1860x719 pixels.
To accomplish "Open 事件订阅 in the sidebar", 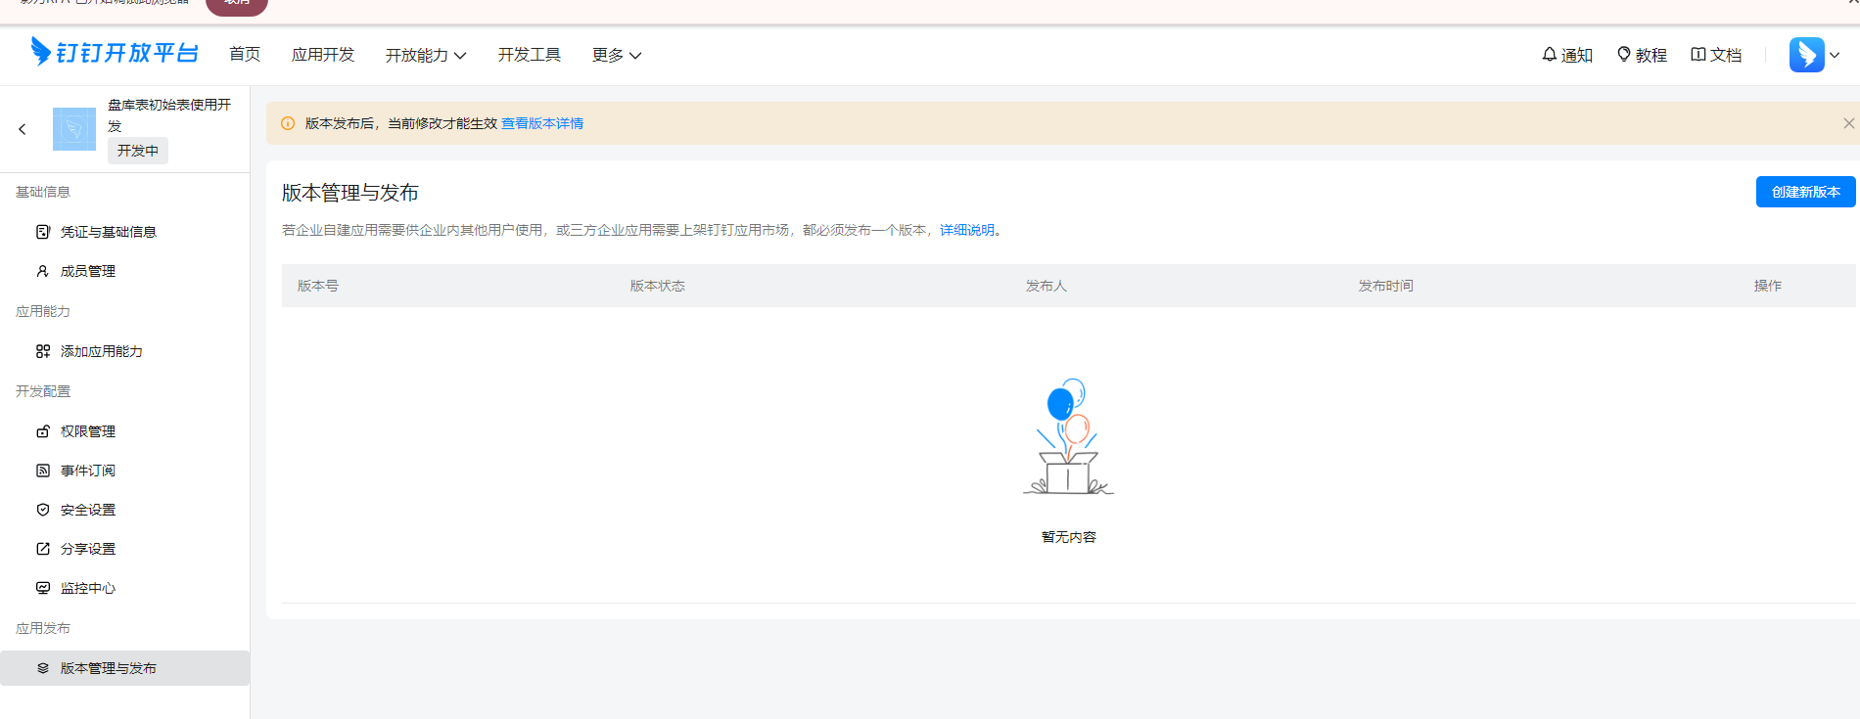I will 88,471.
